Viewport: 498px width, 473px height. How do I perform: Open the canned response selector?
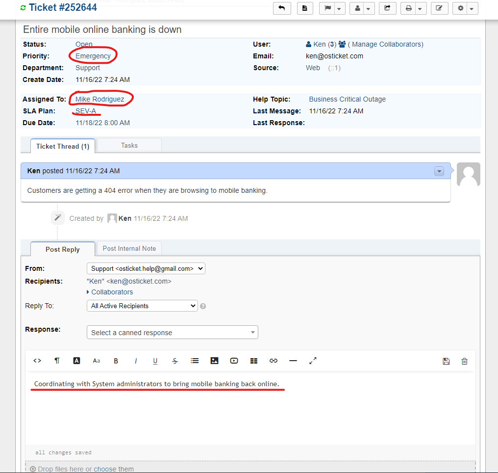pos(173,333)
